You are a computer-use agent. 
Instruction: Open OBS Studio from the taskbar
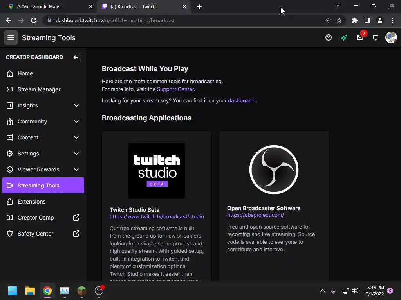(99, 291)
